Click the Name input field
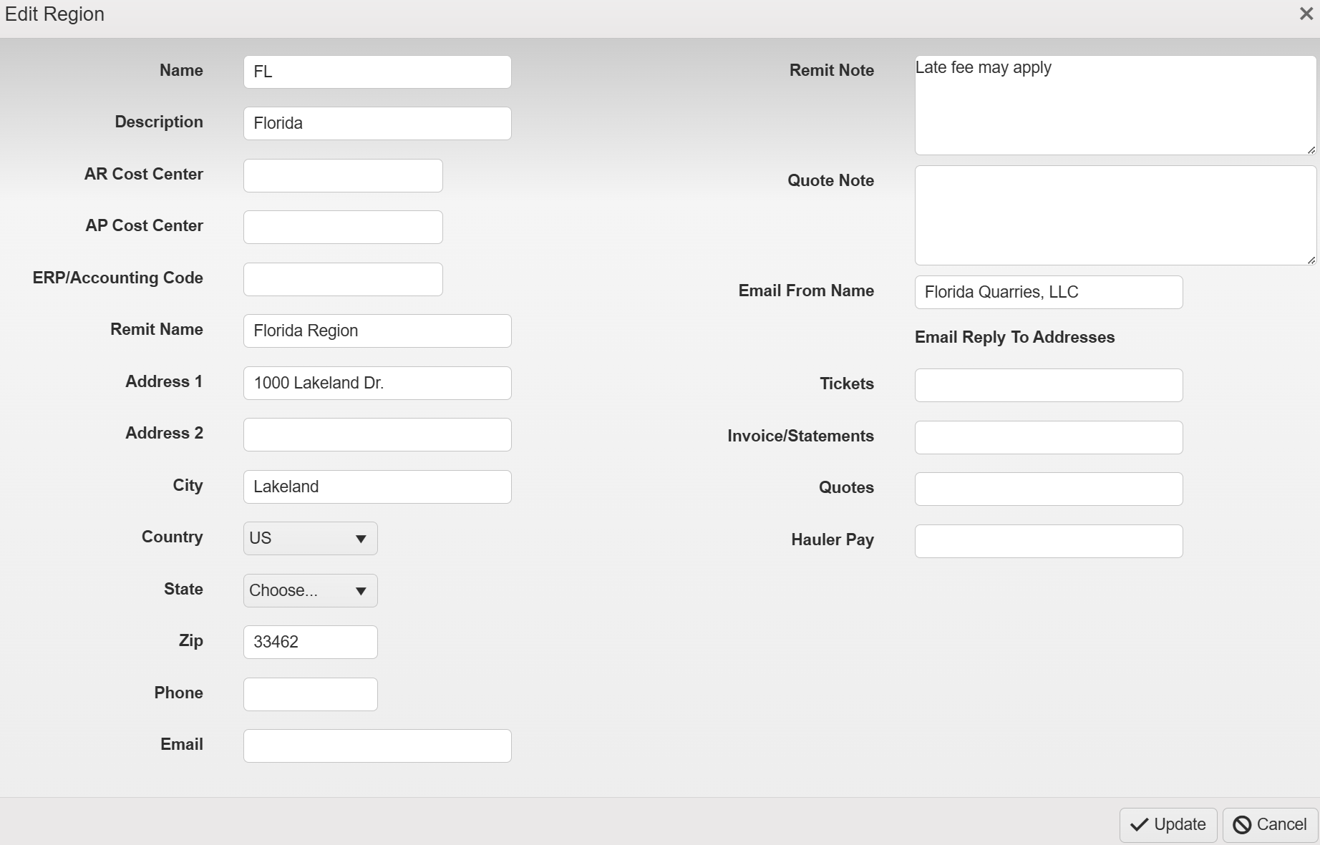 [377, 72]
